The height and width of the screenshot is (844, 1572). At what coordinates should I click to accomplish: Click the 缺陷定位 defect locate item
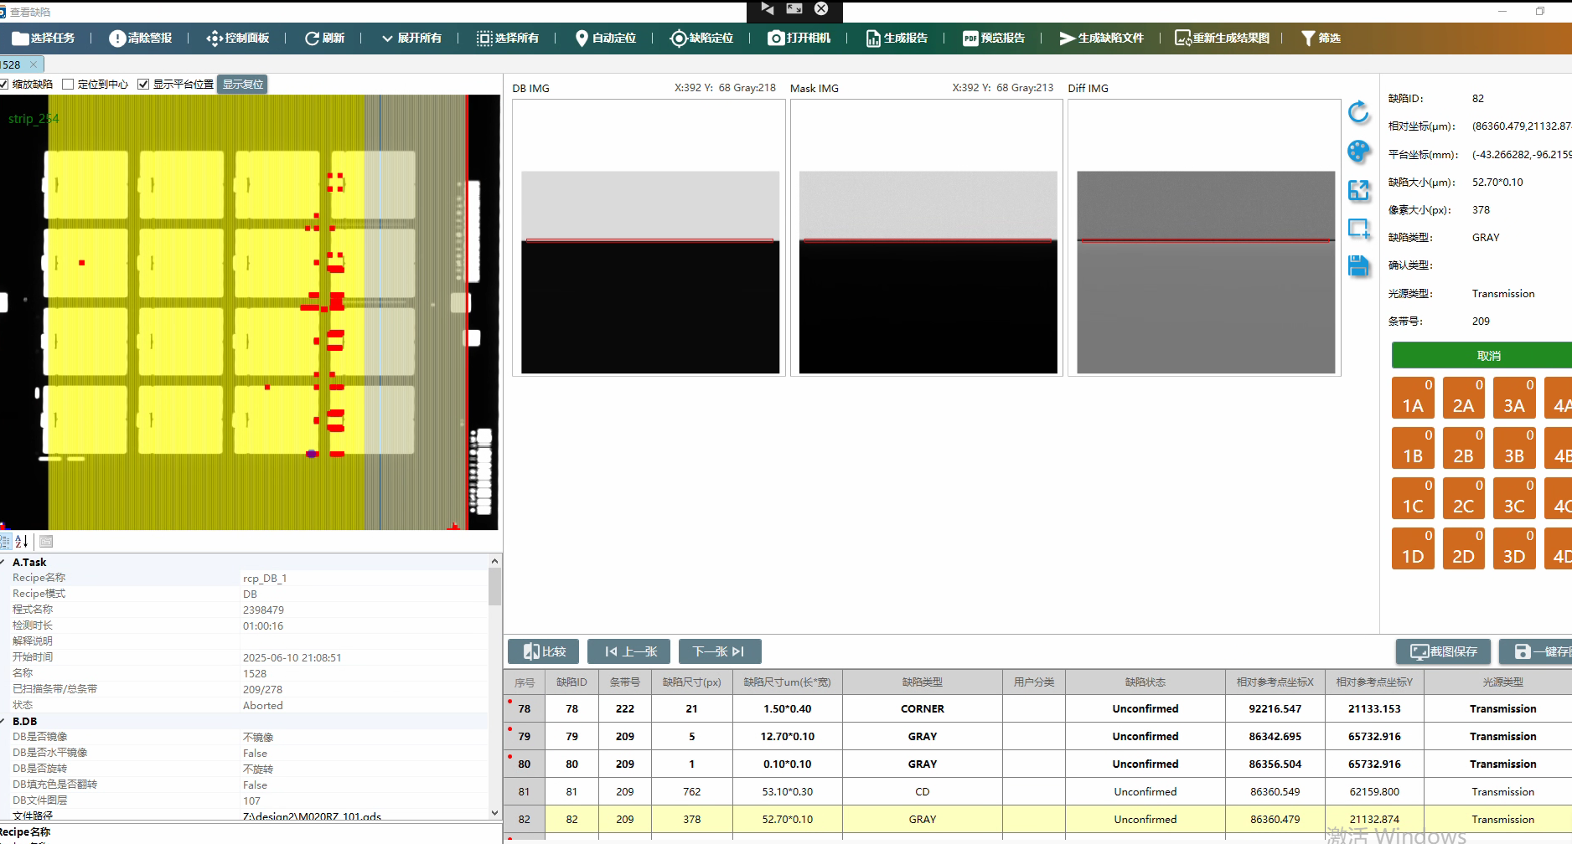(x=702, y=39)
